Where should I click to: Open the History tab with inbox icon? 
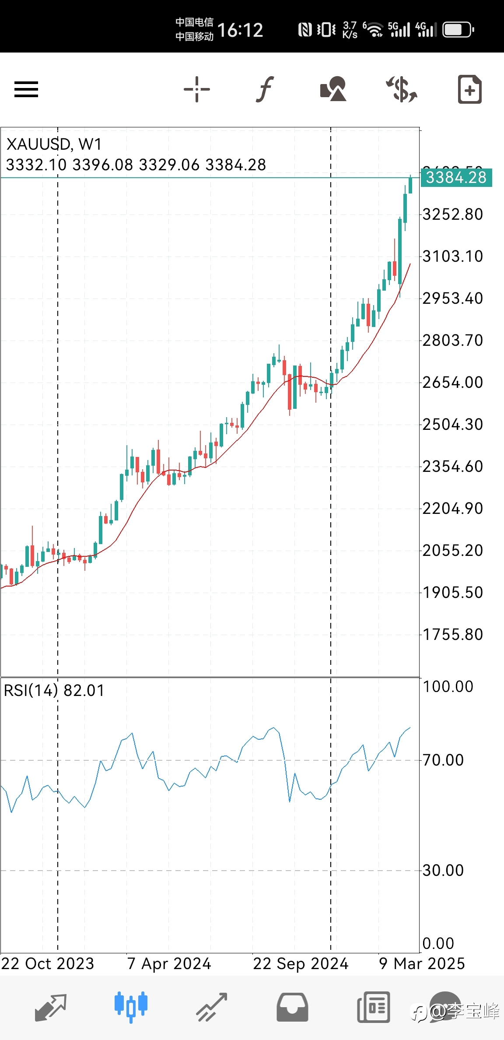[292, 1008]
